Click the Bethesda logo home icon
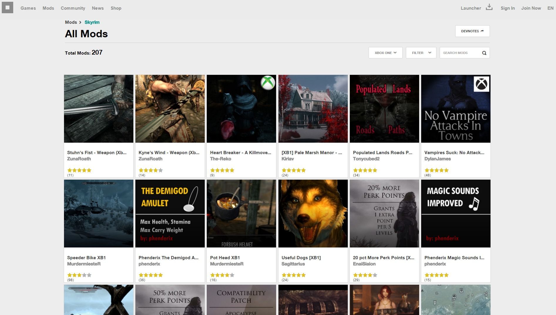556x315 pixels. coord(7,7)
